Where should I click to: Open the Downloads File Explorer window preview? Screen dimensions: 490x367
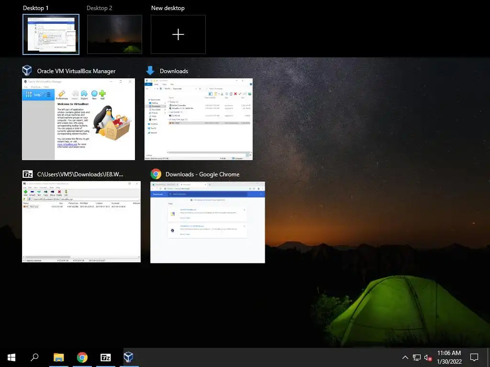[199, 119]
